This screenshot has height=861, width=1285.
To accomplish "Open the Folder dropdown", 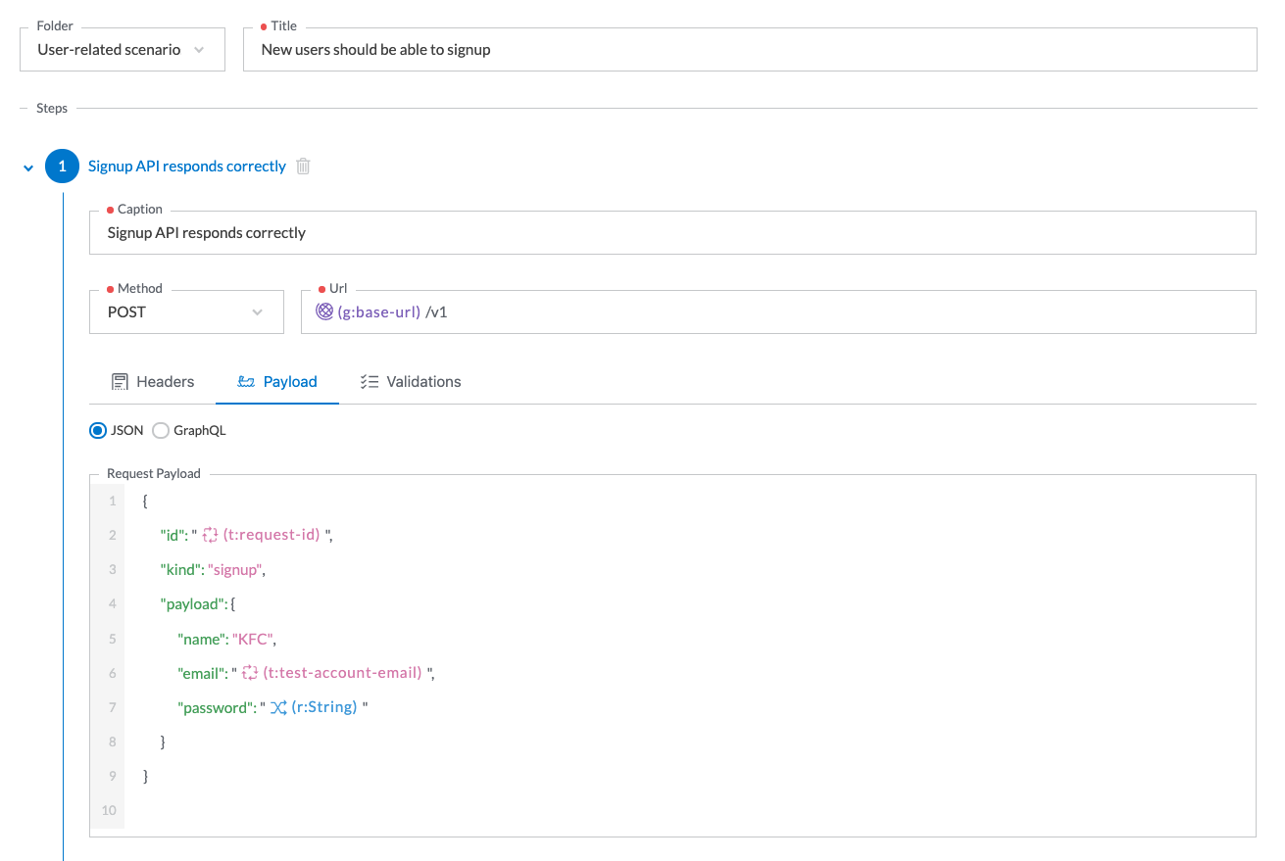I will pos(123,50).
